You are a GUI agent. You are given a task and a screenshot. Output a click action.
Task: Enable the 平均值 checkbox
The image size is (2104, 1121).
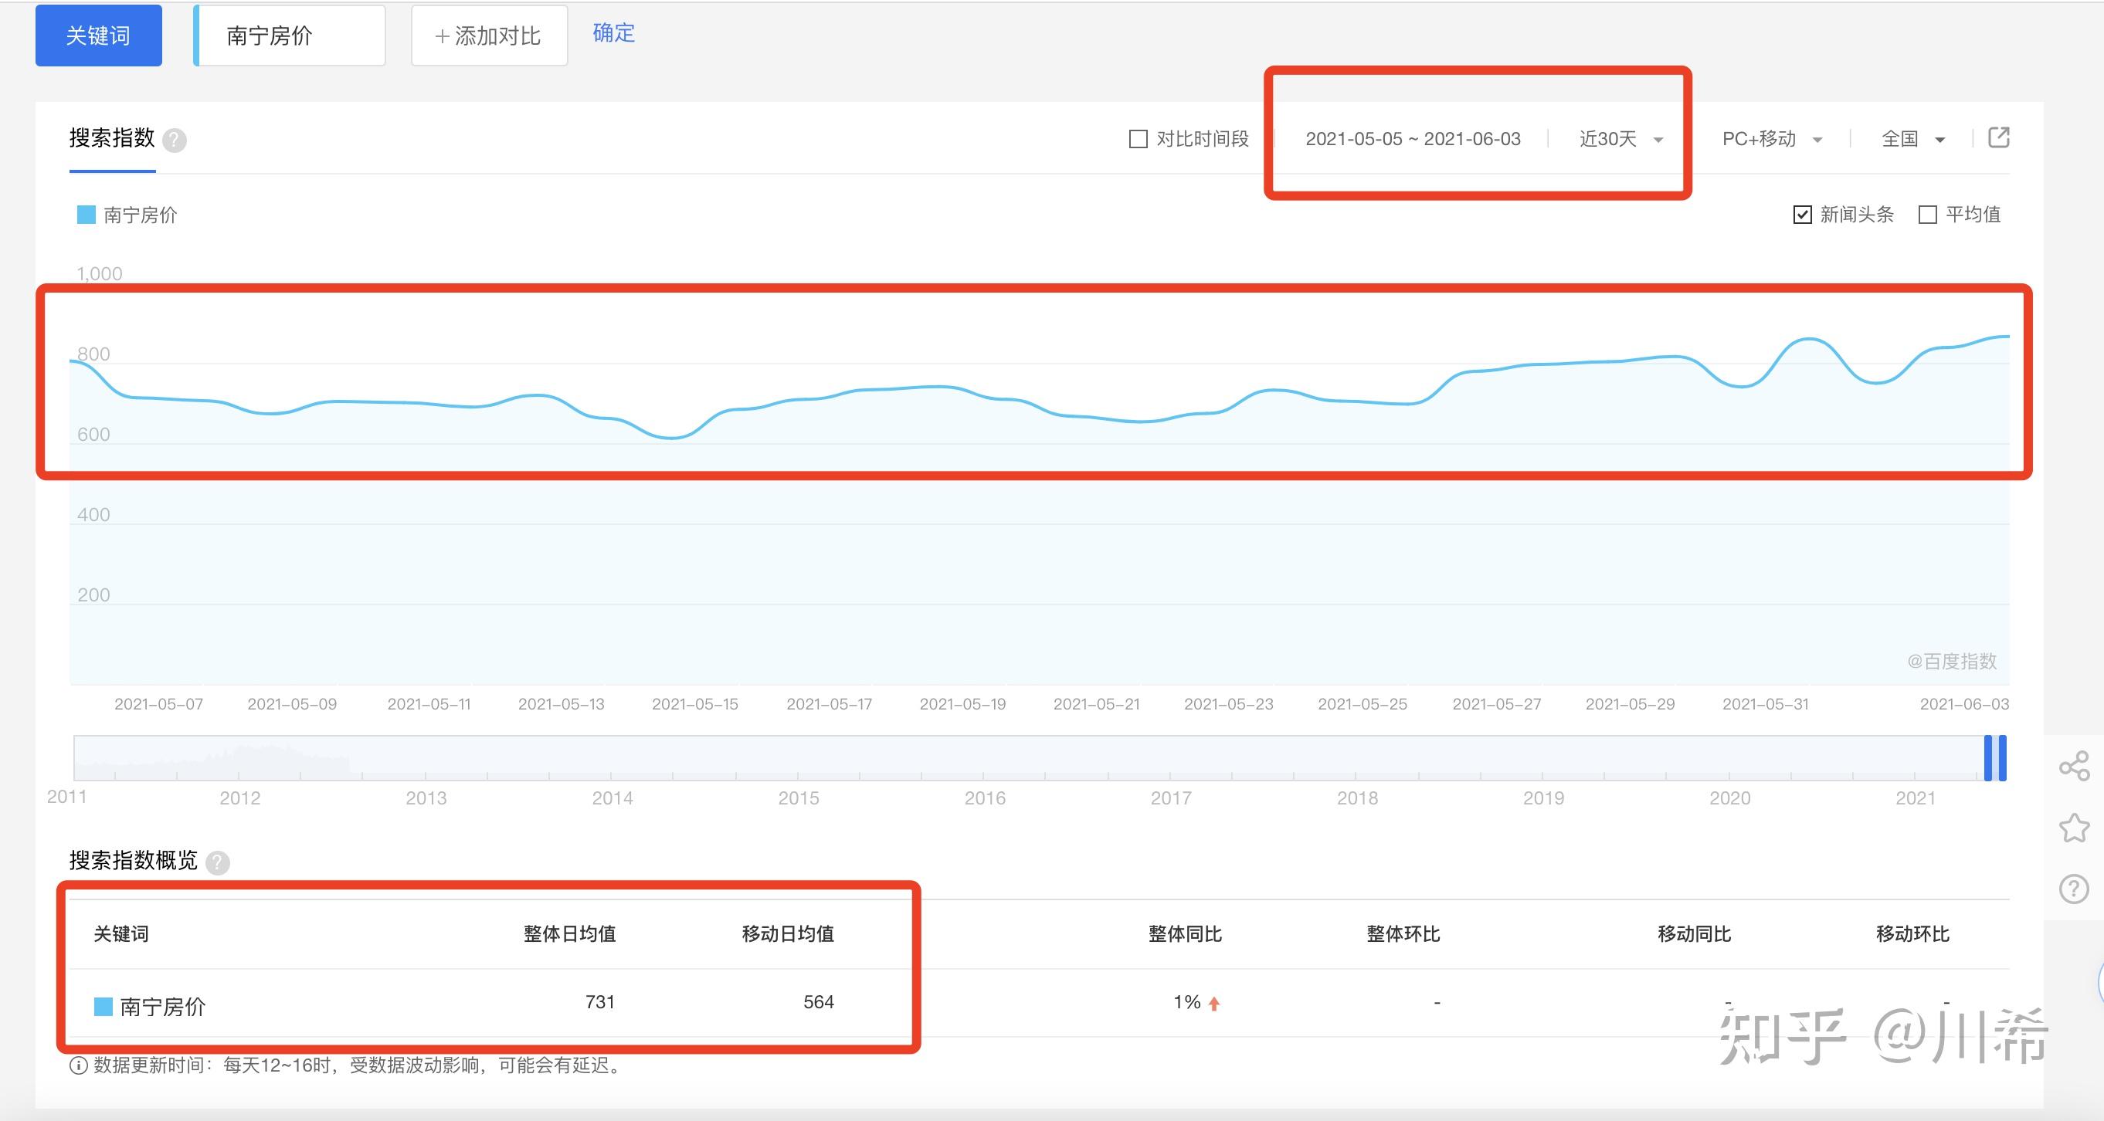(x=1928, y=215)
